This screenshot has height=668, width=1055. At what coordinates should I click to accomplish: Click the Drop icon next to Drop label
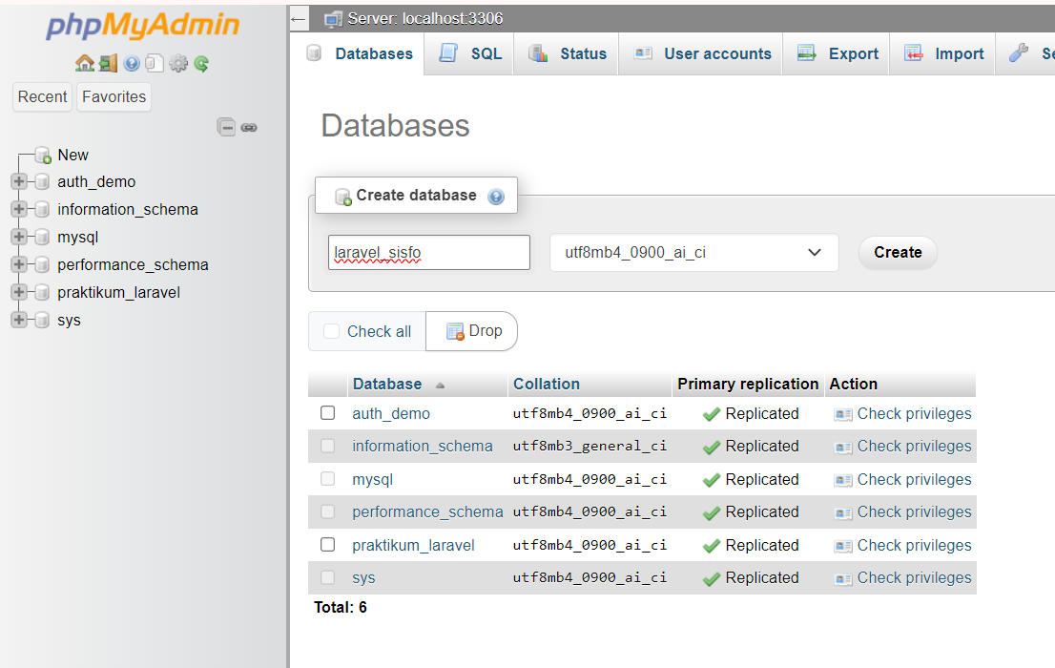pyautogui.click(x=456, y=331)
